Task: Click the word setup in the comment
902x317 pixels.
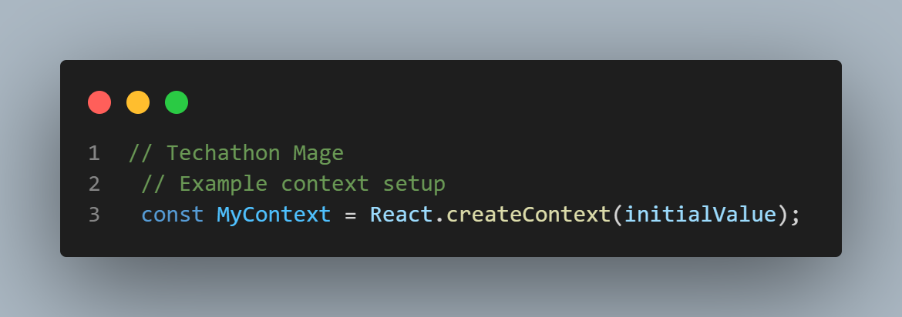Action: click(x=413, y=185)
